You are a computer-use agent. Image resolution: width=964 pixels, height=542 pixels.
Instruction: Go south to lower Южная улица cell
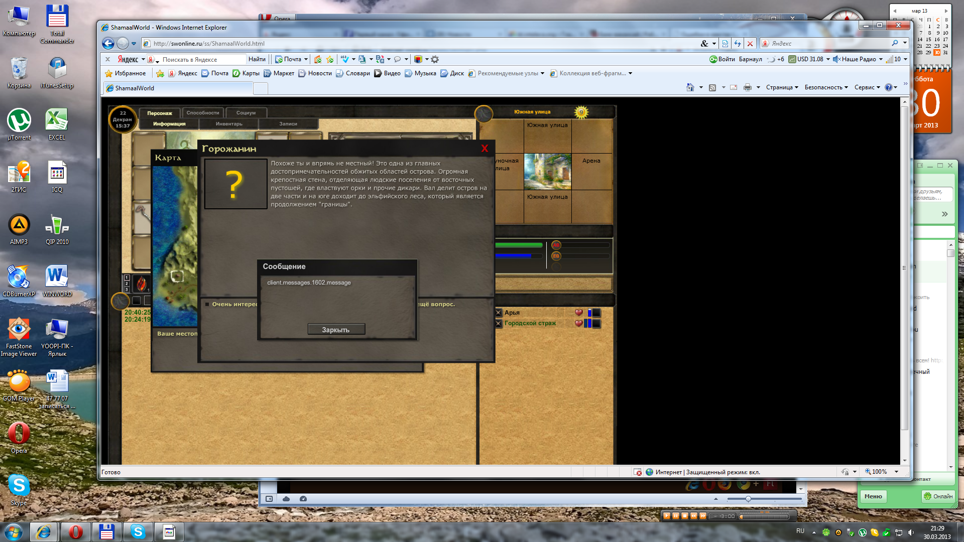coord(547,207)
